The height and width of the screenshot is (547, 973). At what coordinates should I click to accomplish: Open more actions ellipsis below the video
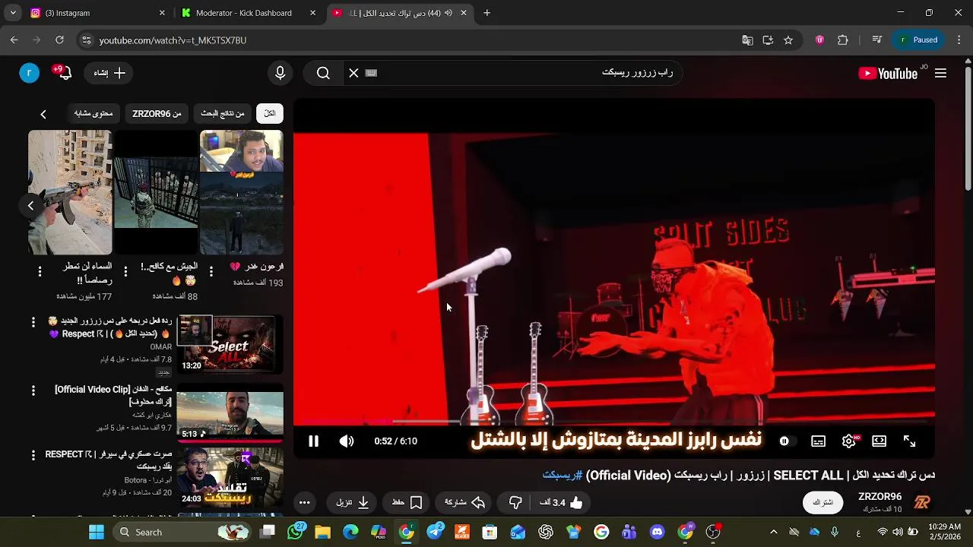[304, 502]
